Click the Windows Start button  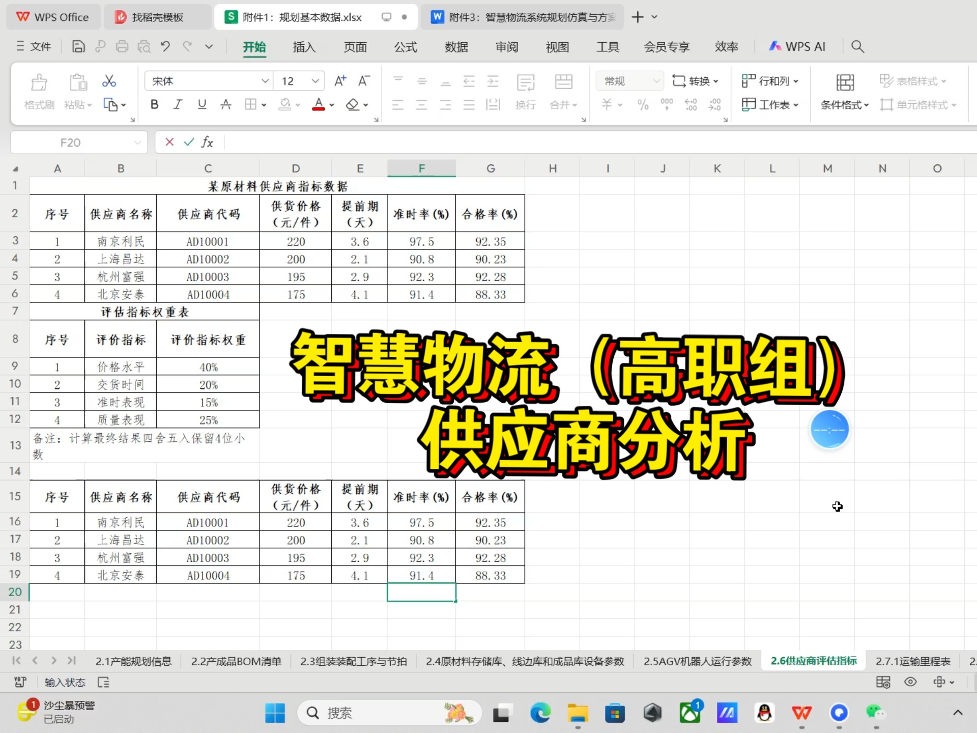pyautogui.click(x=275, y=713)
